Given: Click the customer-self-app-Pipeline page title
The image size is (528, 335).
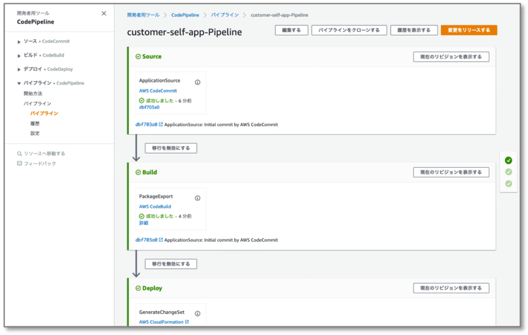Looking at the screenshot, I should click(x=184, y=32).
